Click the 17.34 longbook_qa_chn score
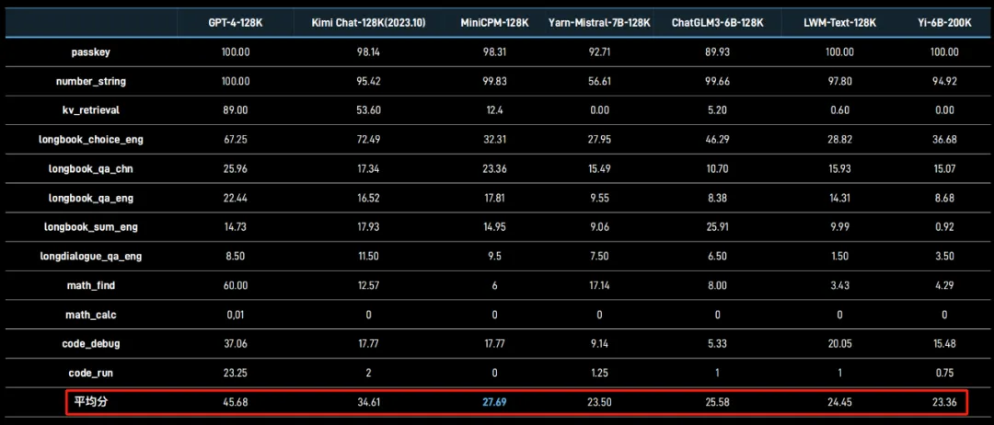Screen dimensions: 994x425 pyautogui.click(x=369, y=169)
